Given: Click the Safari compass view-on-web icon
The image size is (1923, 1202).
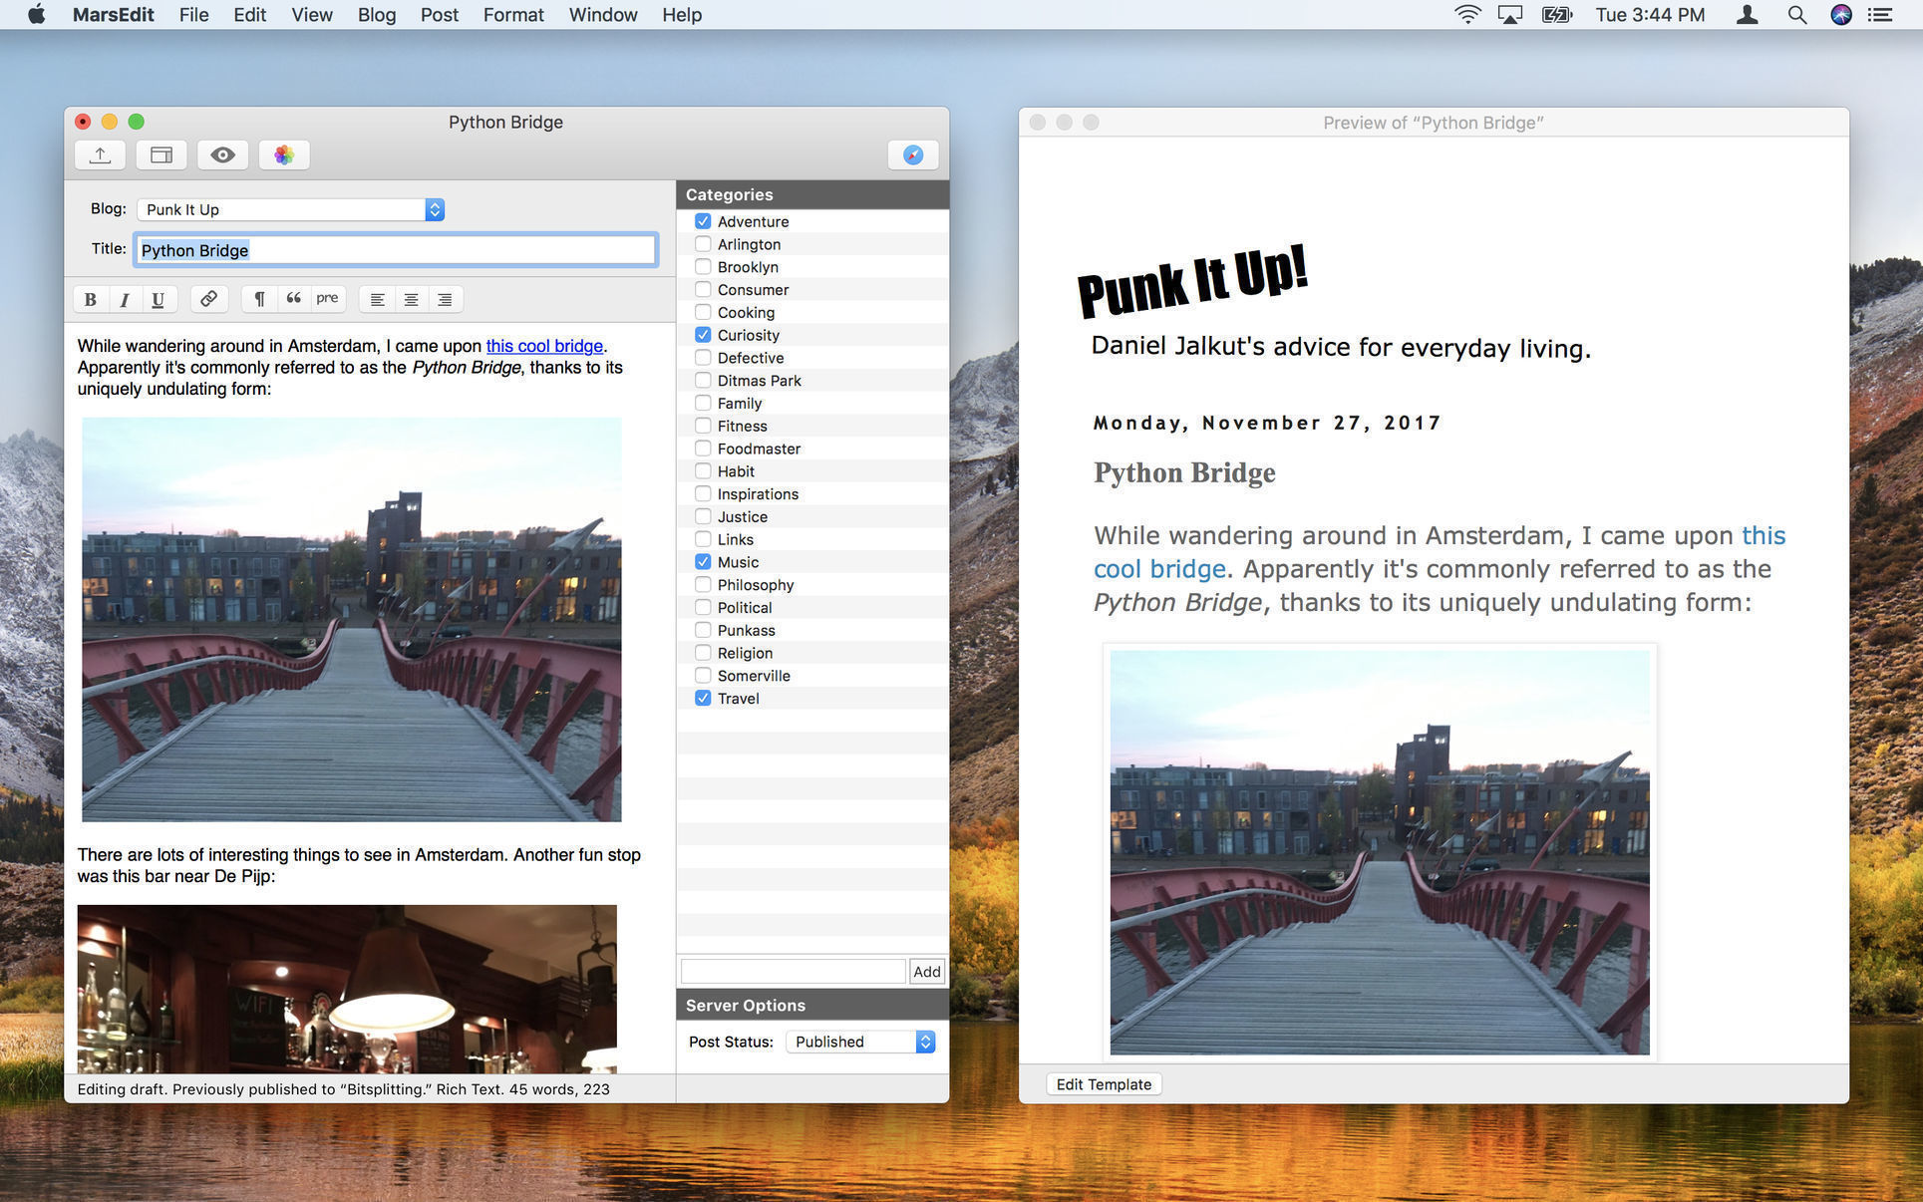Looking at the screenshot, I should tap(912, 154).
